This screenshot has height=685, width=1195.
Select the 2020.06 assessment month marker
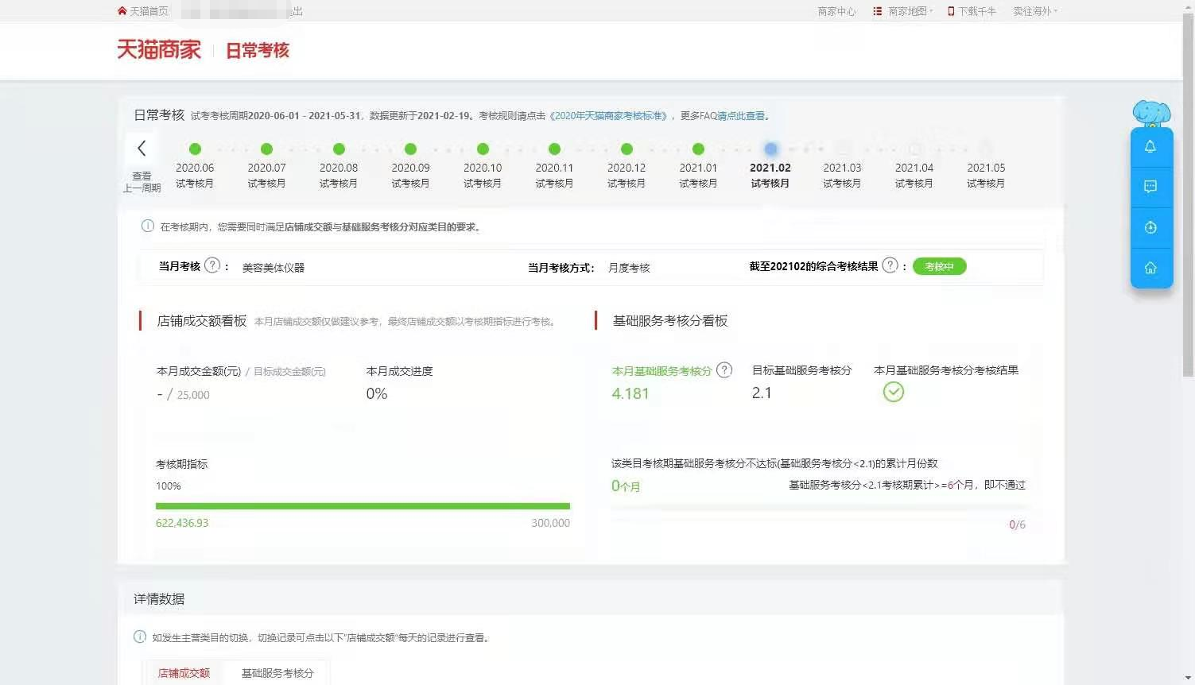point(195,149)
